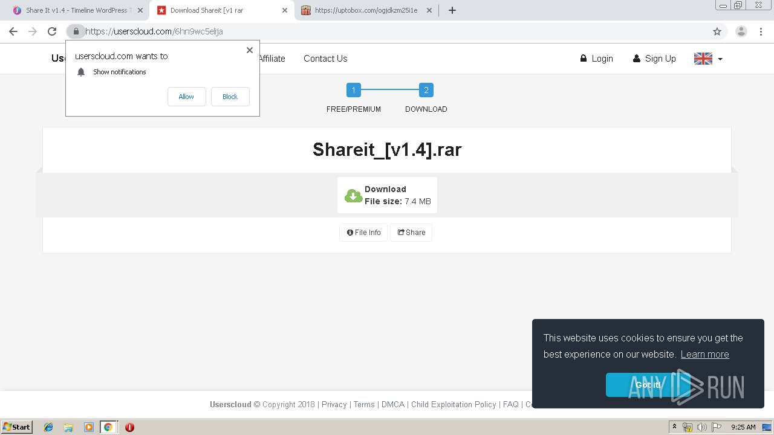
Task: Open the Sign Up page
Action: coord(654,59)
